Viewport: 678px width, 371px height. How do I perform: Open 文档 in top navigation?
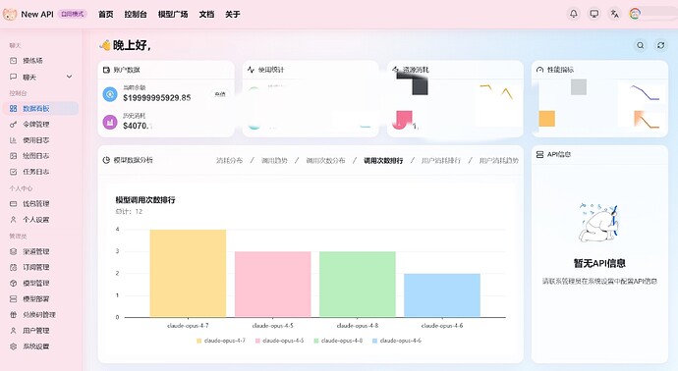(206, 15)
